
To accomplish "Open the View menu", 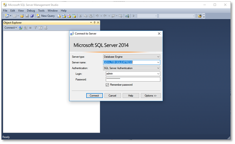I will coord(21,10).
